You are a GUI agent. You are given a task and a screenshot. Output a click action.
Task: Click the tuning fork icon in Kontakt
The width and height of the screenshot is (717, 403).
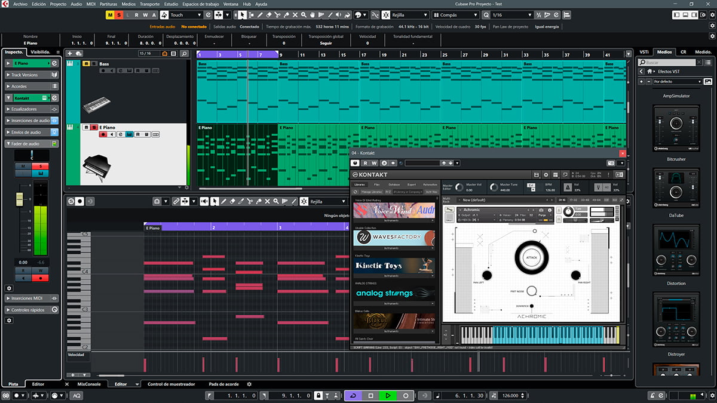click(x=599, y=187)
